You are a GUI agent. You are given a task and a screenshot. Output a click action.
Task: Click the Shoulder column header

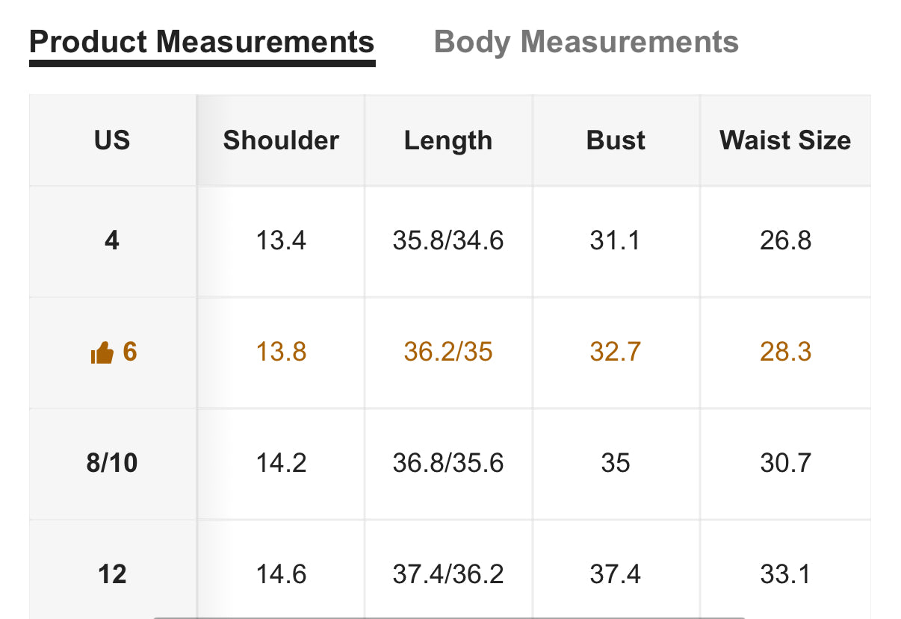(x=281, y=140)
